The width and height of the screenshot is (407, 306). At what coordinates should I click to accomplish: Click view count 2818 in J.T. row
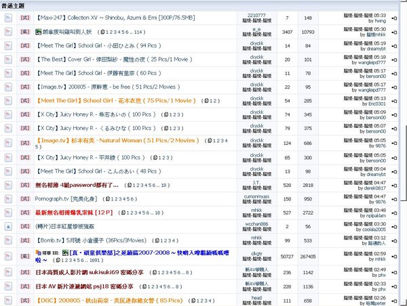pyautogui.click(x=308, y=185)
